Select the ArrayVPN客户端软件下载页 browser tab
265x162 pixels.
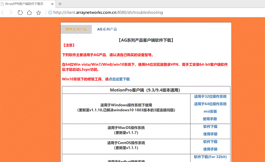[24, 4]
